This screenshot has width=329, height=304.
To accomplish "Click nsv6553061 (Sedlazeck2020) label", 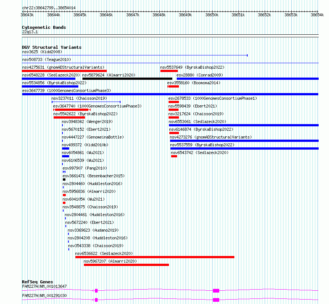I will point(197,122).
